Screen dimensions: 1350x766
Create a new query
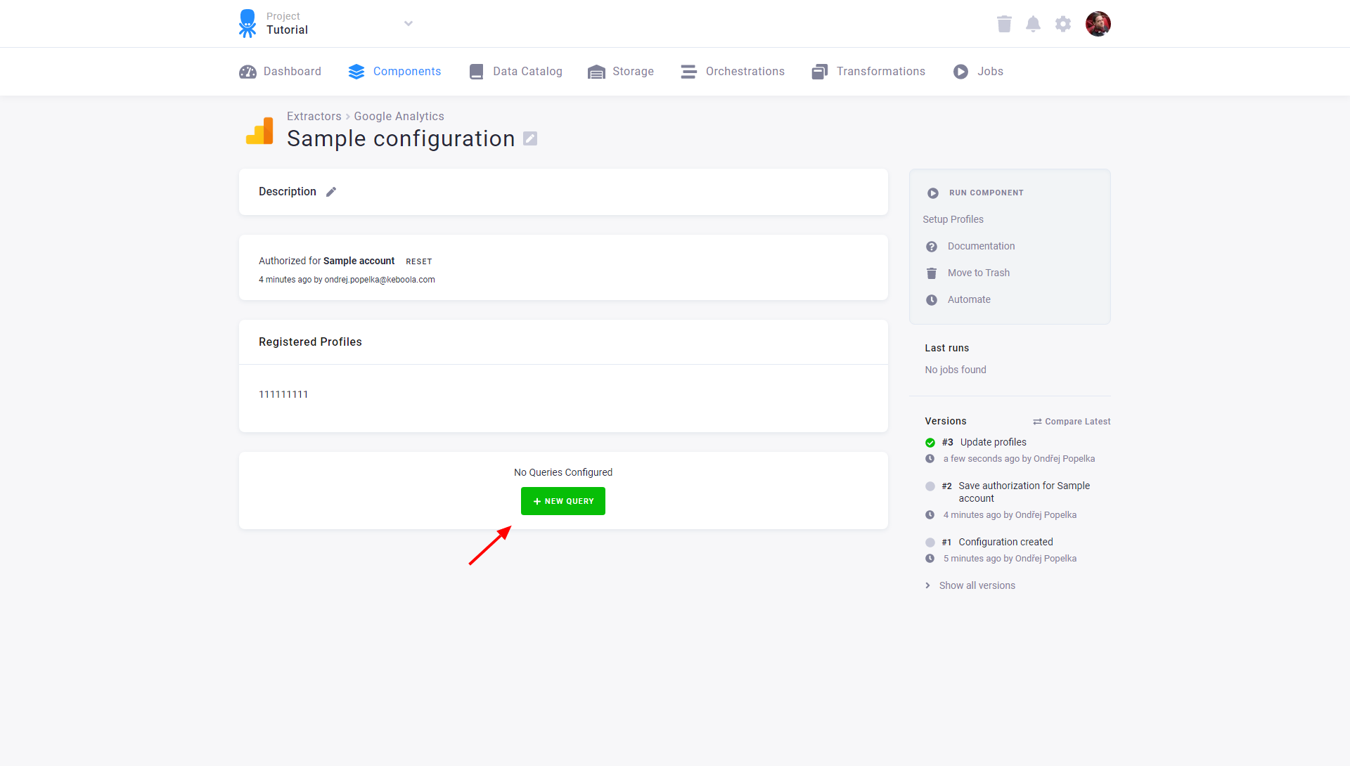coord(563,501)
